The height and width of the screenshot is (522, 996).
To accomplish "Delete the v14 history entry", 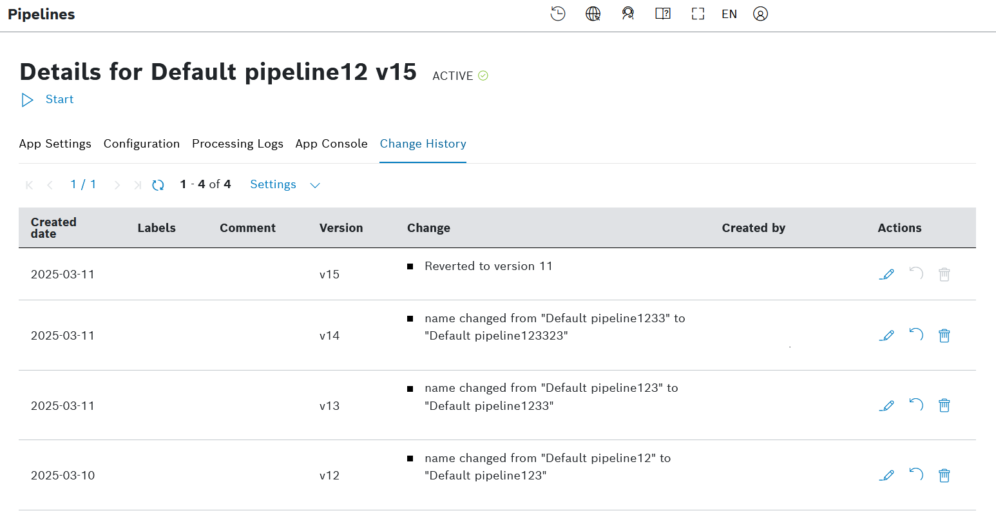I will 944,335.
